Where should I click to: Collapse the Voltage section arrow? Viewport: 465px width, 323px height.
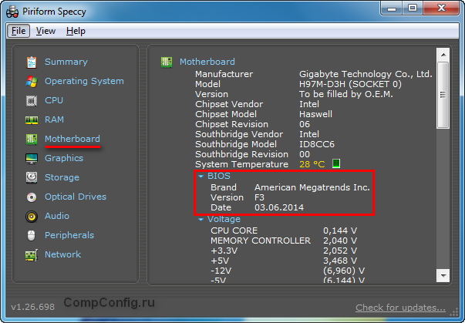(x=200, y=220)
